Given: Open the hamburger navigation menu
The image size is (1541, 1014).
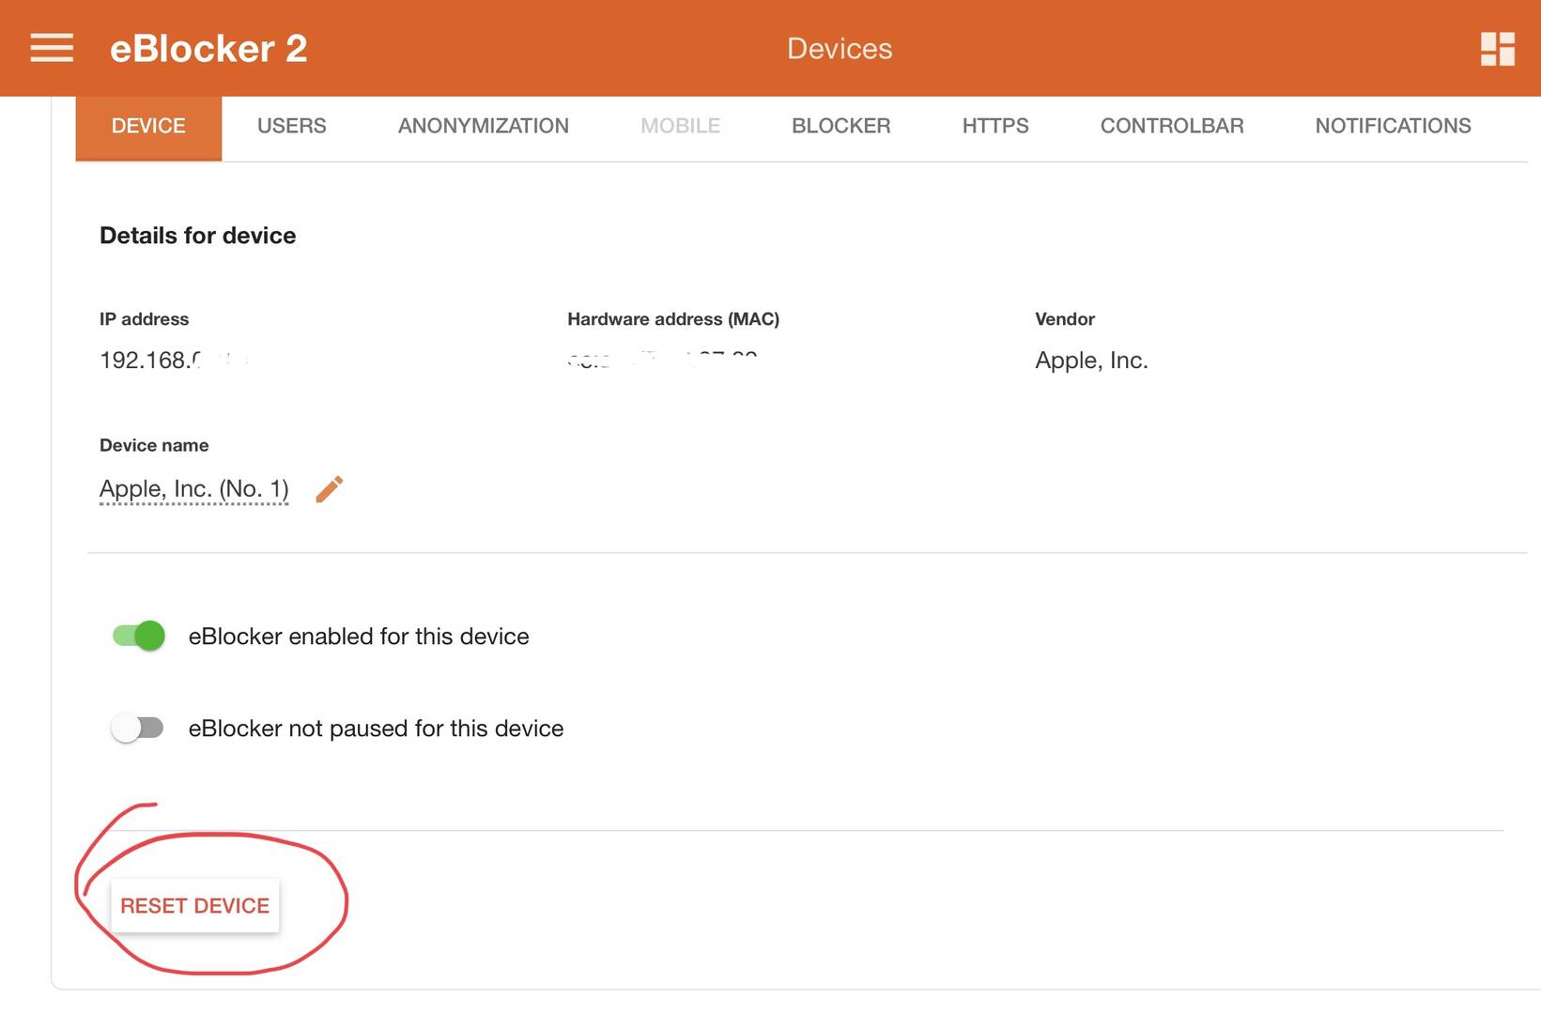Looking at the screenshot, I should [52, 48].
